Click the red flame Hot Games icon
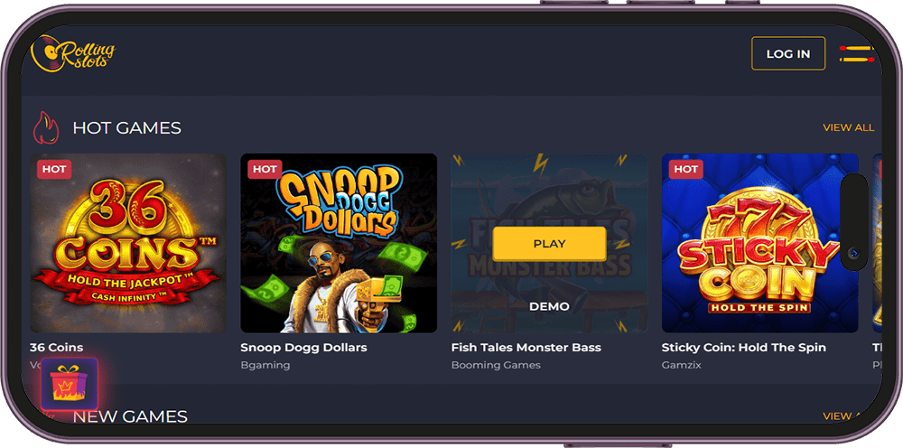This screenshot has height=448, width=903. pyautogui.click(x=46, y=127)
